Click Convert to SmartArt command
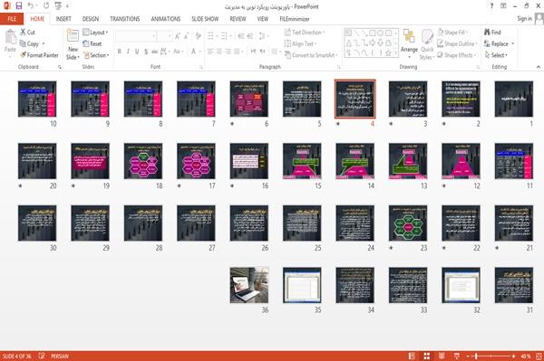544x361 pixels. click(311, 55)
